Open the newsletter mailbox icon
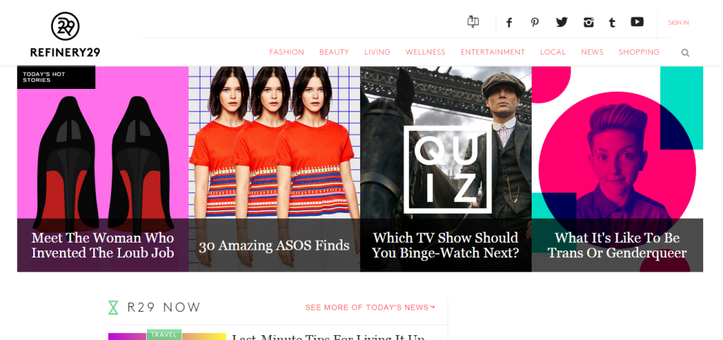723x340 pixels. (x=473, y=21)
